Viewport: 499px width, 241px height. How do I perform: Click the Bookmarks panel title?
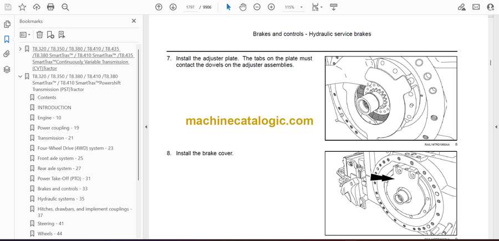(31, 21)
